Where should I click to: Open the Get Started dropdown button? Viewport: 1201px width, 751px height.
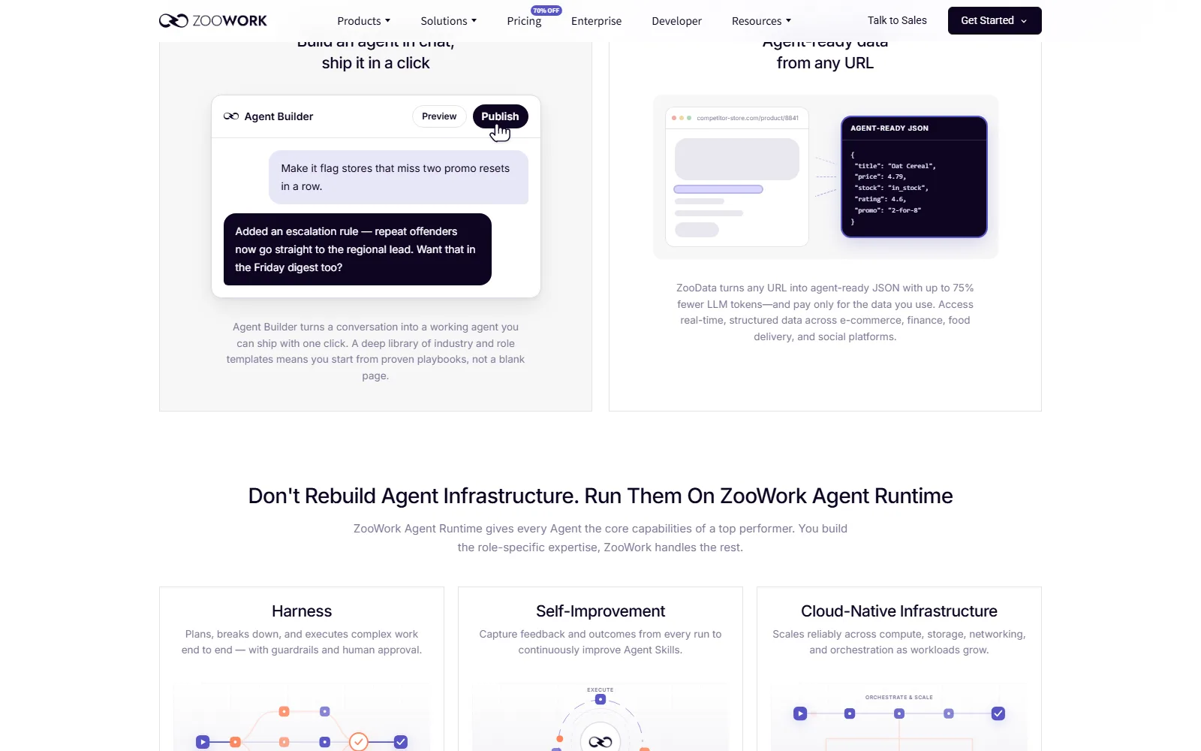coord(995,20)
